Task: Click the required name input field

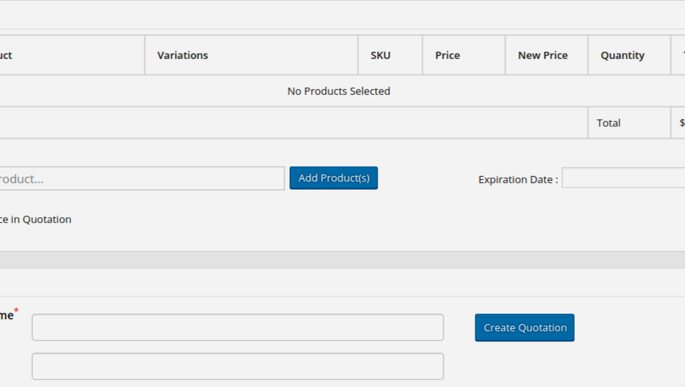Action: pos(237,327)
